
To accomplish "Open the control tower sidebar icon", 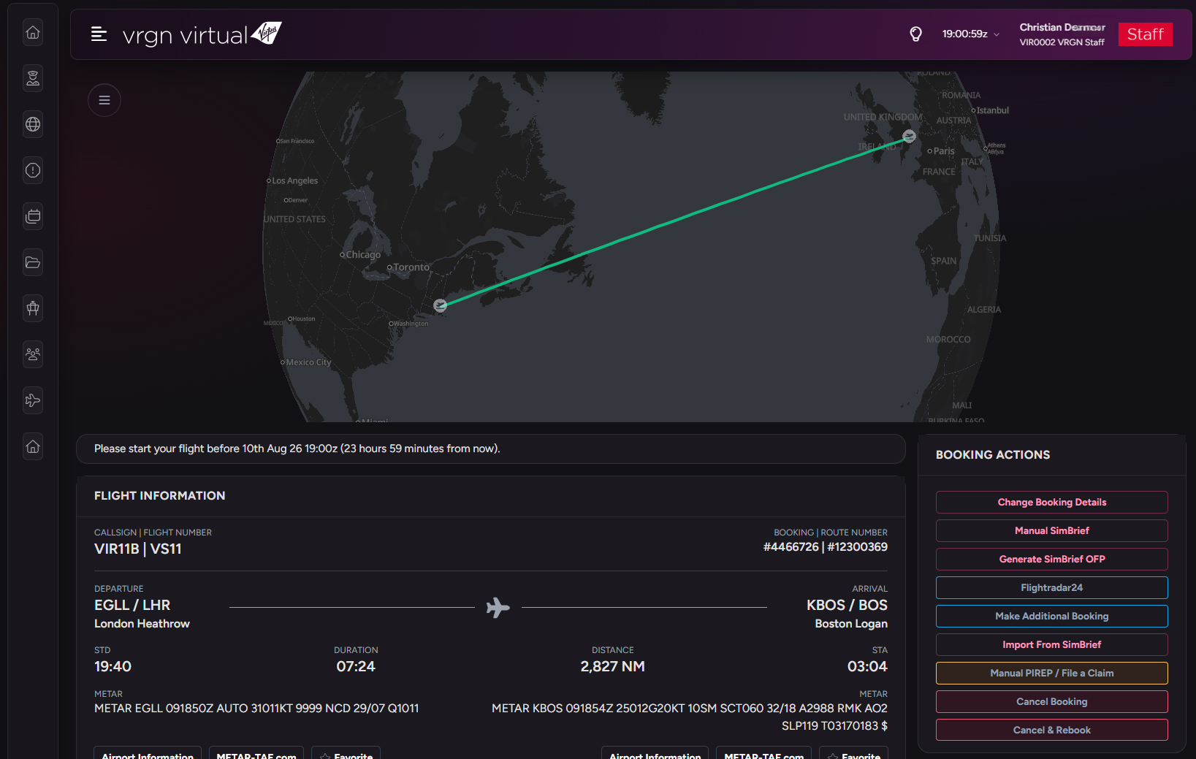I will tap(33, 308).
